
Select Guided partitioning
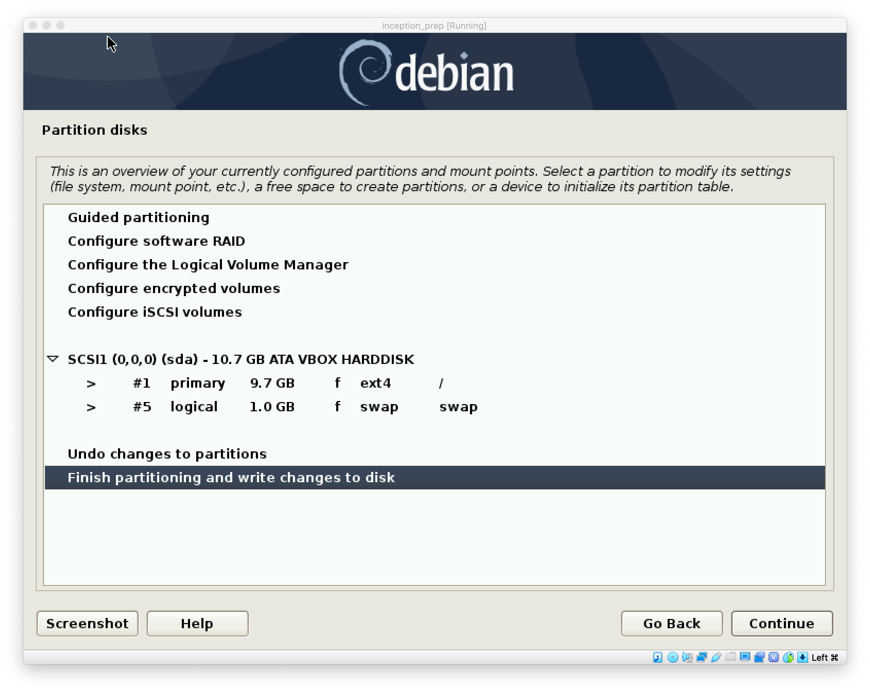coord(435,218)
